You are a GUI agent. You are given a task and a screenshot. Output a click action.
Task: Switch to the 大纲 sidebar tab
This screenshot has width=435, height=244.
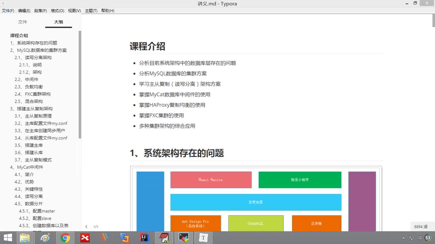point(58,22)
